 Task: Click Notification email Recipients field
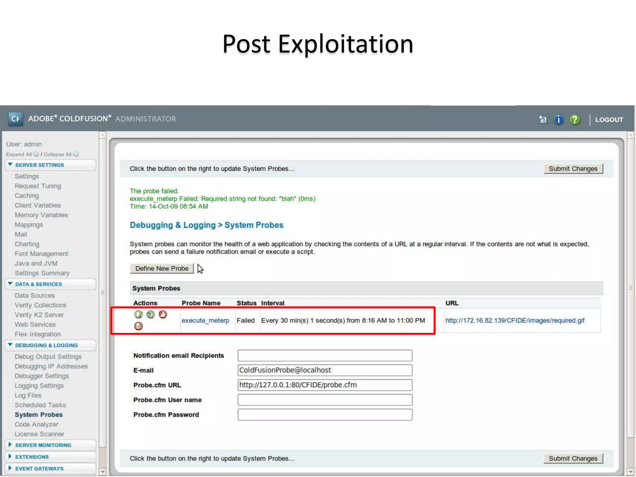(x=325, y=356)
